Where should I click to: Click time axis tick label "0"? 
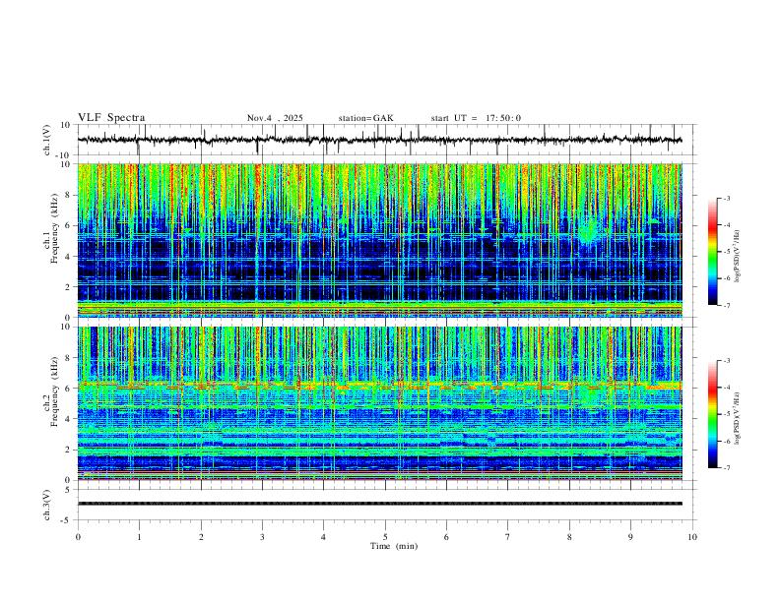coord(78,537)
